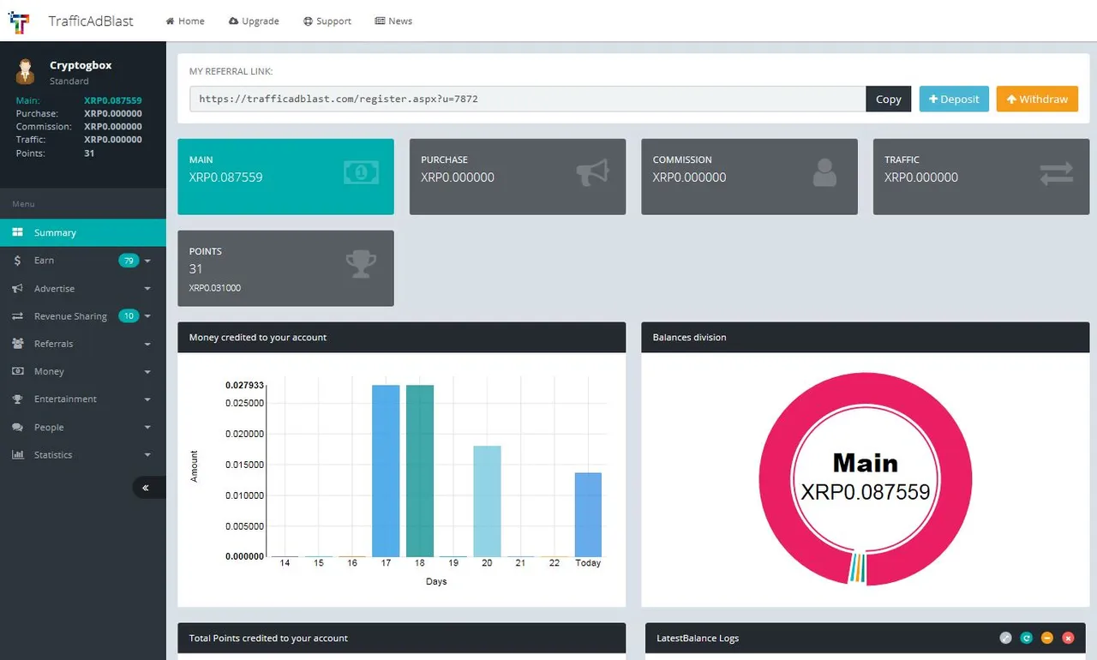Collapse the sidebar with the double-chevron button
Image resolution: width=1097 pixels, height=660 pixels.
147,488
